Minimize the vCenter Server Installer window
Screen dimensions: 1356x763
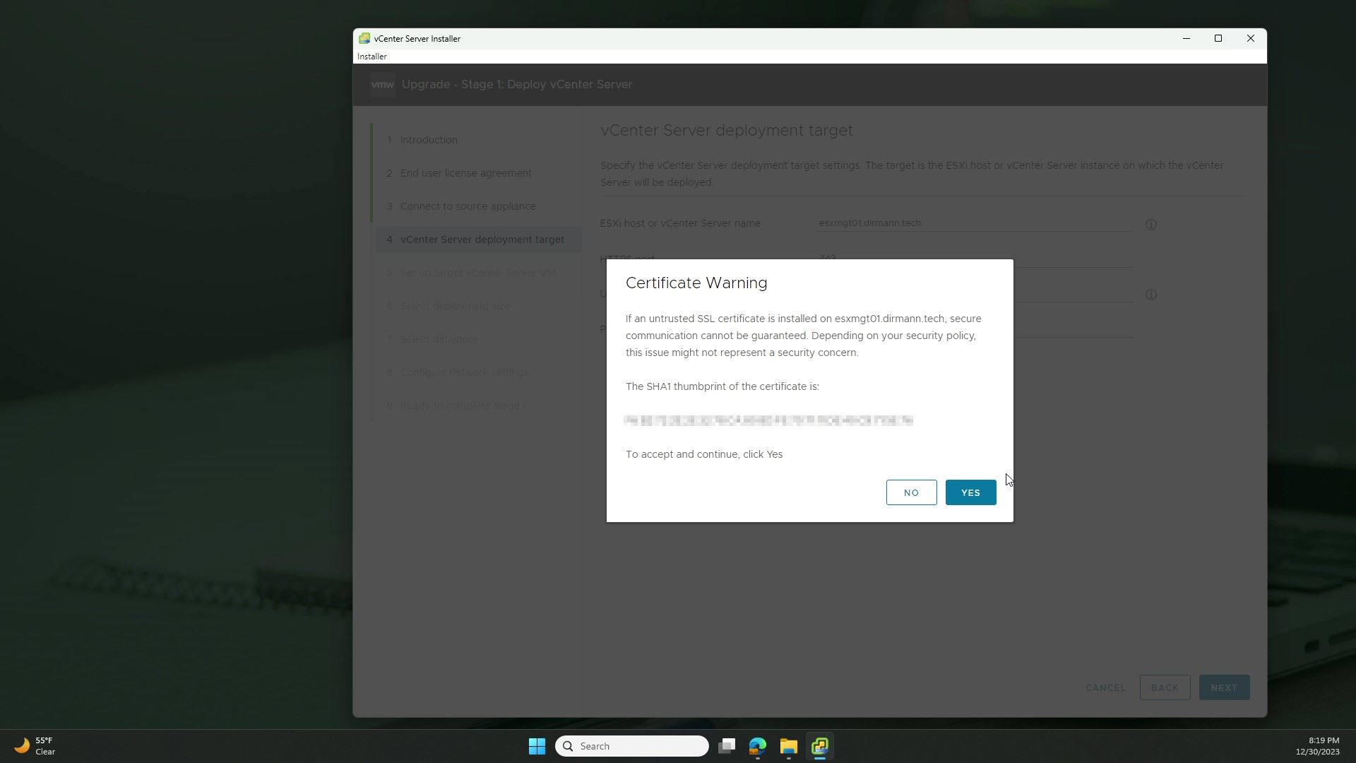[x=1186, y=39]
